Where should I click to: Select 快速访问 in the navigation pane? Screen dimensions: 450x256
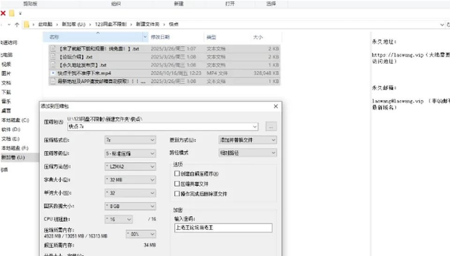tap(9, 43)
